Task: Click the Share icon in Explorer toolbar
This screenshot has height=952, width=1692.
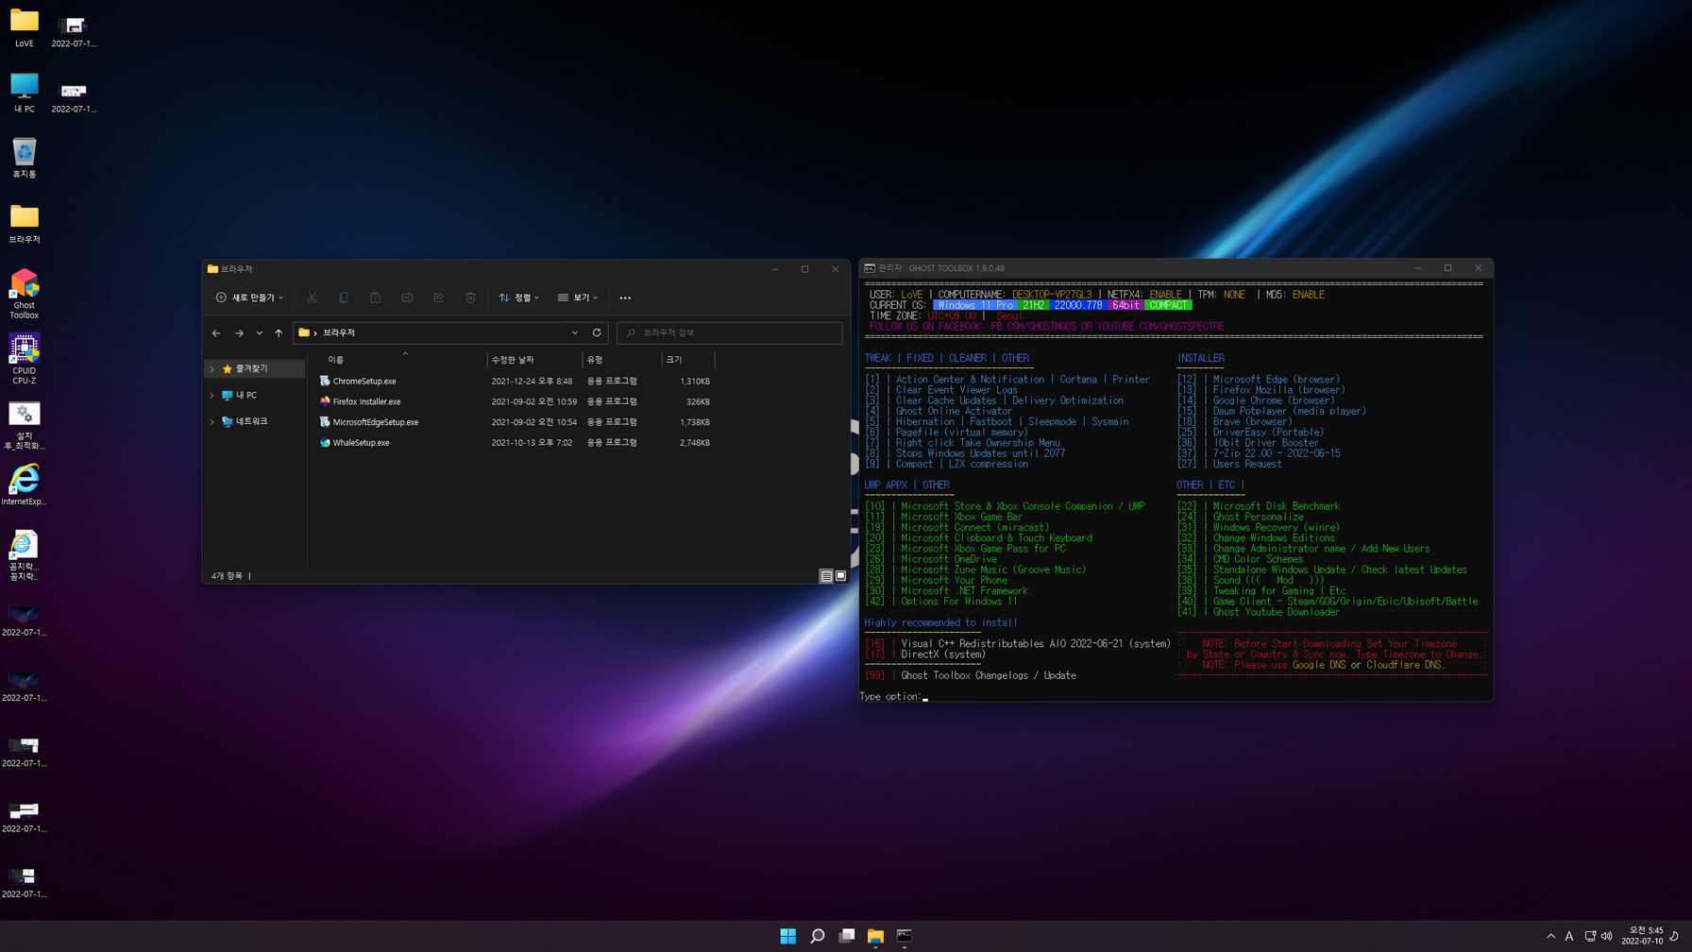Action: 439,297
